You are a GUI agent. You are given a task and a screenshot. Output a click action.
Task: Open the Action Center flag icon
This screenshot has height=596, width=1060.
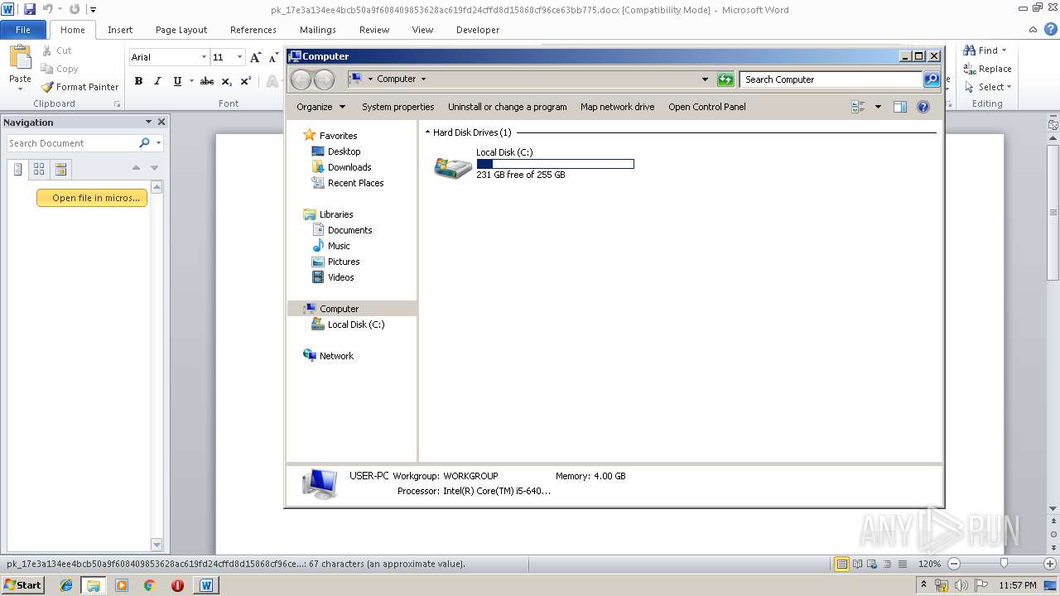pyautogui.click(x=982, y=585)
